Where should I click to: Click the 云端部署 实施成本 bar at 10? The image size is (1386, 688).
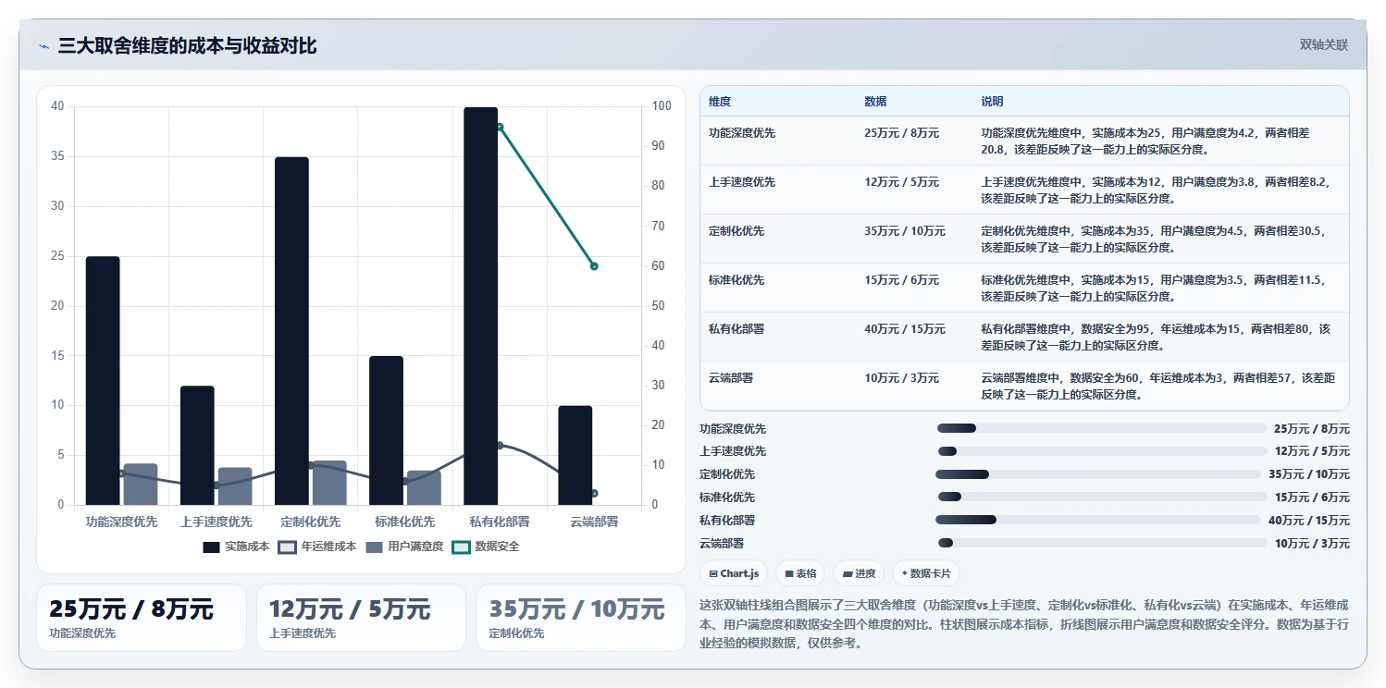pos(575,455)
